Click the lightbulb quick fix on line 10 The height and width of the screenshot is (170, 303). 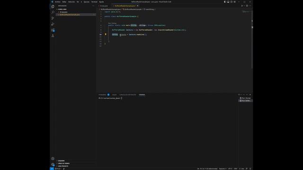[106, 34]
